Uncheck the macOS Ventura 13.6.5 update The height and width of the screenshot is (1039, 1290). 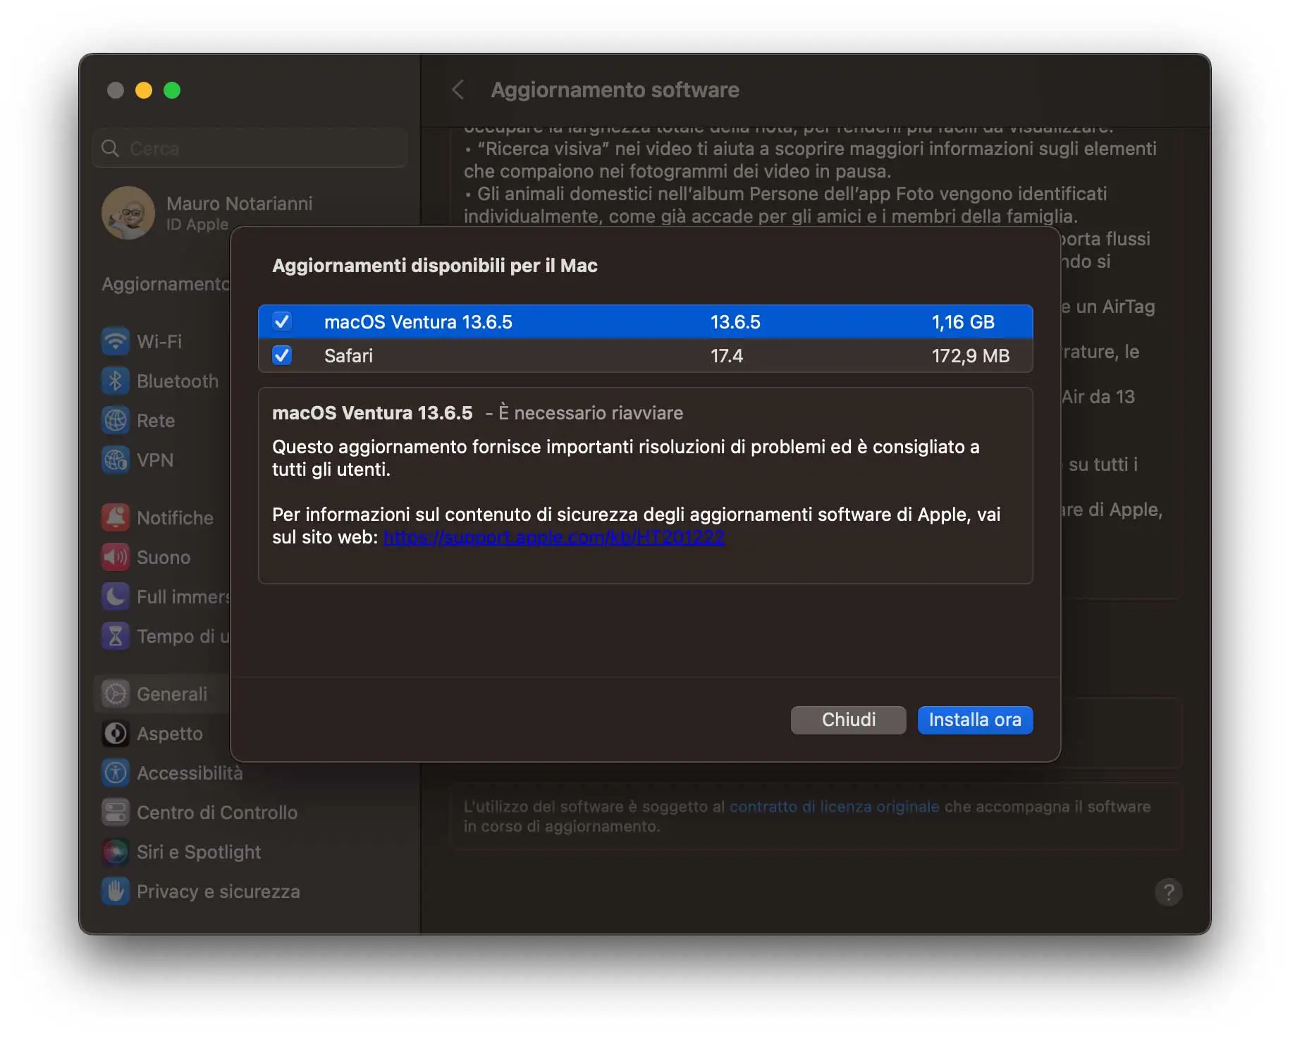281,321
